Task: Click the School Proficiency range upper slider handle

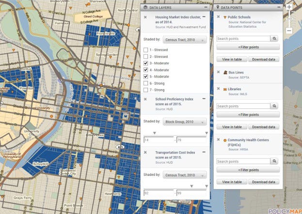Action: tap(207, 133)
